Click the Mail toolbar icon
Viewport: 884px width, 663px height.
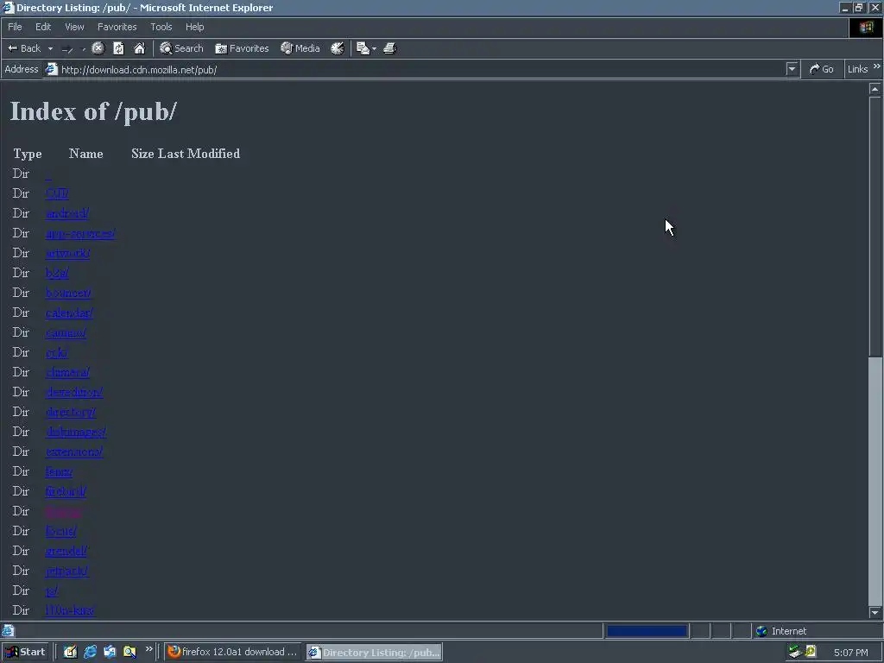[x=363, y=48]
